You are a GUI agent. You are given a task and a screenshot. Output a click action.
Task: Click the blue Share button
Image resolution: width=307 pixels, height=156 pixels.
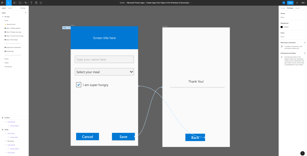point(290,3)
